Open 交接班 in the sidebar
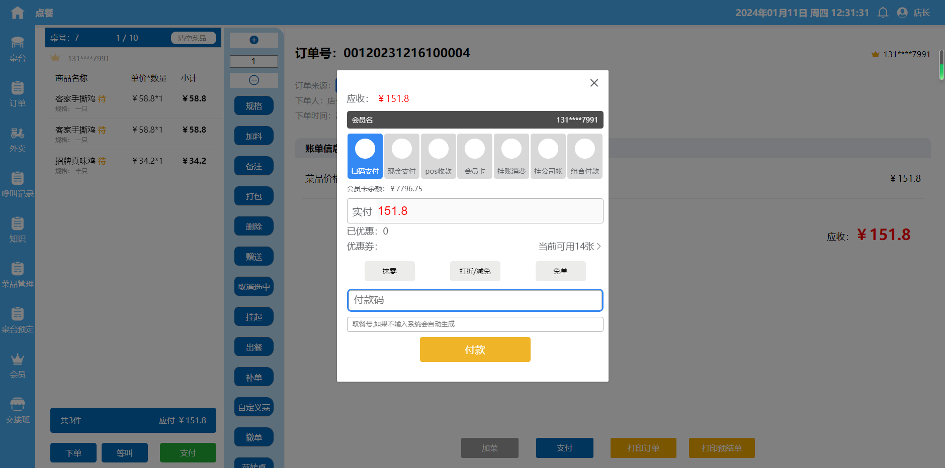 coord(18,411)
